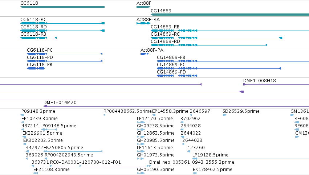Select the CG6118-PC protein label
This screenshot has height=175, width=309.
40,50
